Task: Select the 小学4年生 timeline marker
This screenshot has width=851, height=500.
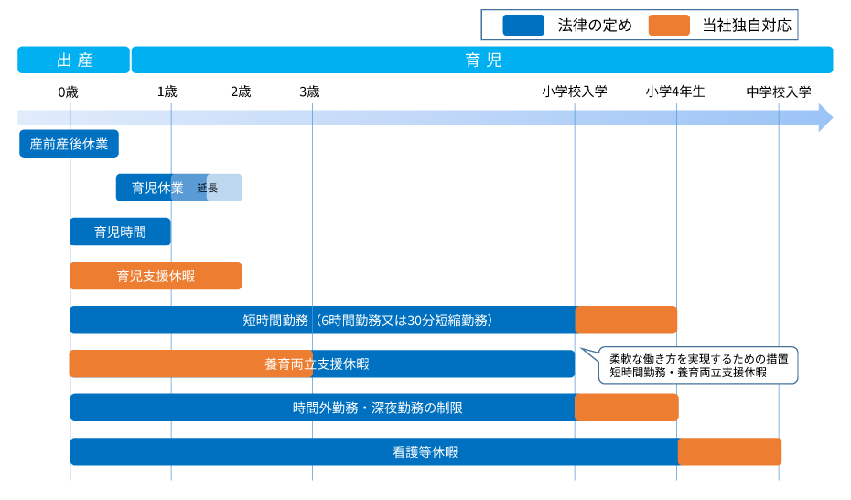Action: [x=675, y=92]
